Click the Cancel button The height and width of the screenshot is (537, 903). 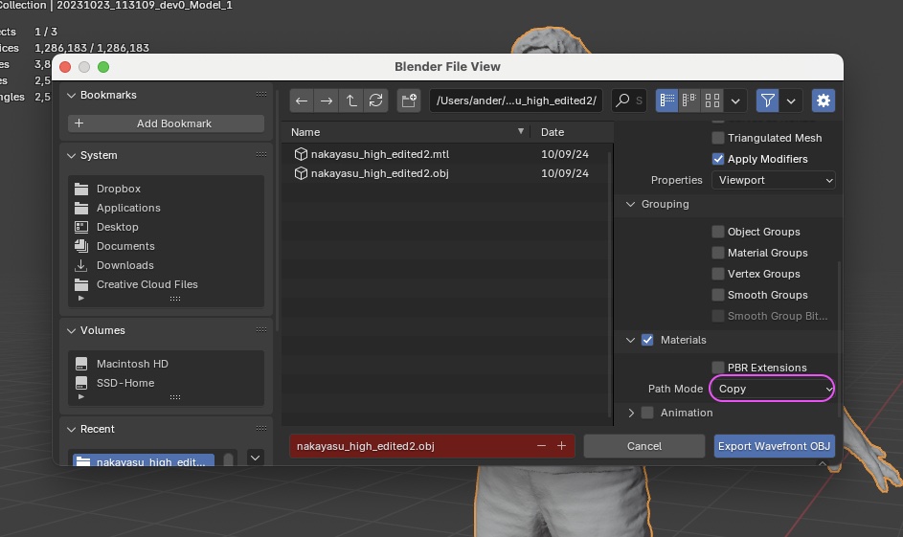(643, 446)
